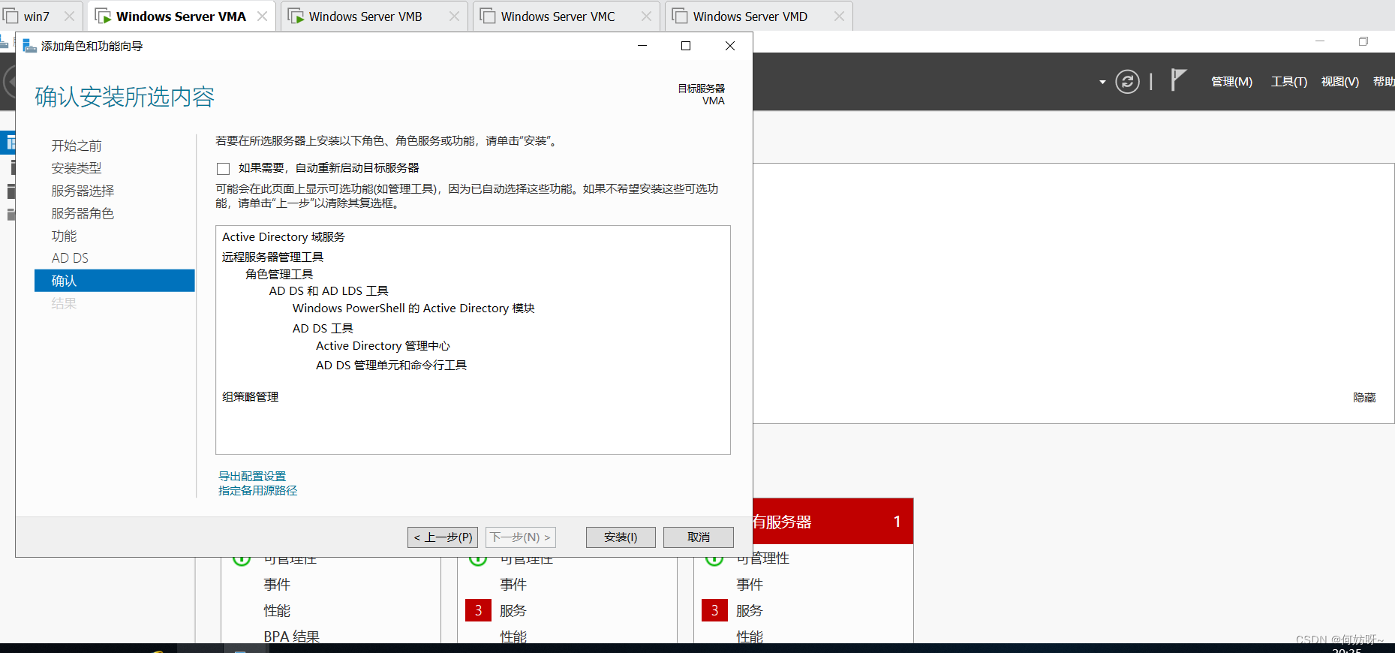Screen dimensions: 1395x653
Task: Go to the 功能 wizard step
Action: [x=64, y=236]
